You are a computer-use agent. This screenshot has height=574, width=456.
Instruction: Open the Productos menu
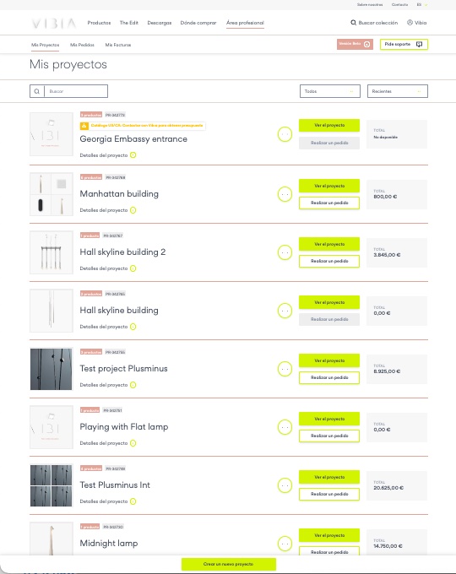(x=99, y=23)
